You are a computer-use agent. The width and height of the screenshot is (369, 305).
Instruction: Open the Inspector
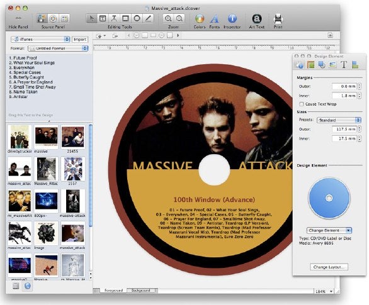(x=232, y=18)
